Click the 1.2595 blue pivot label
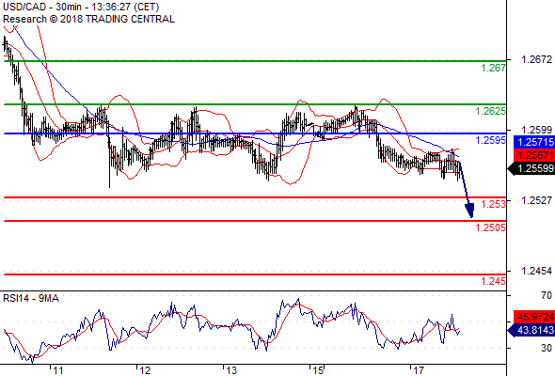Viewport: 555px width, 376px height. (x=490, y=140)
